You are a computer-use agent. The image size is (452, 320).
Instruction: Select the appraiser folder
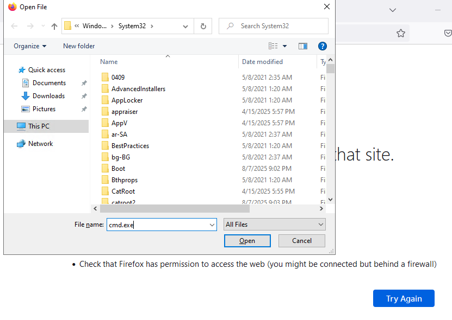click(125, 112)
